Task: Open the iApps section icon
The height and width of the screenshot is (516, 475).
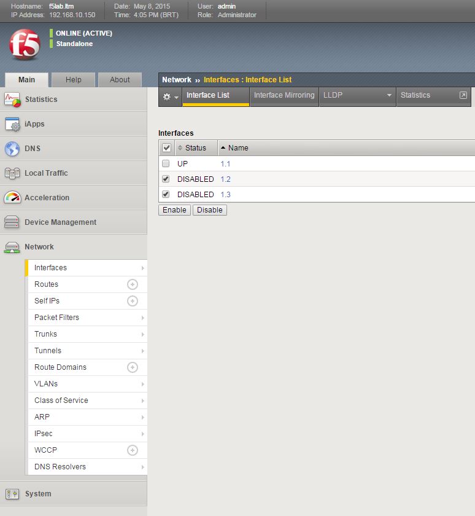Action: [x=12, y=124]
